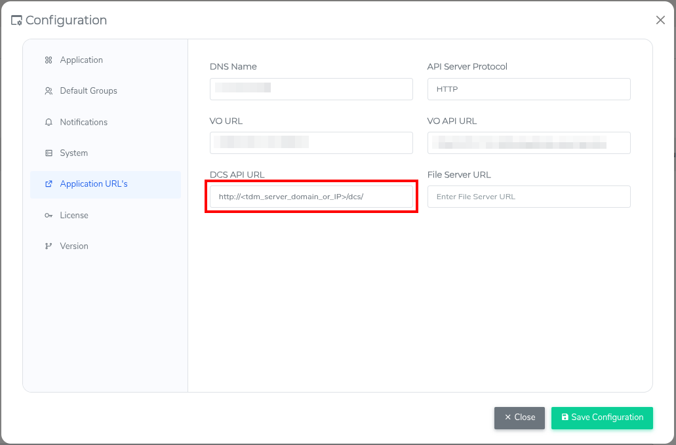Screen dimensions: 676x445
Task: Click the File Server URL input field
Action: coord(529,197)
